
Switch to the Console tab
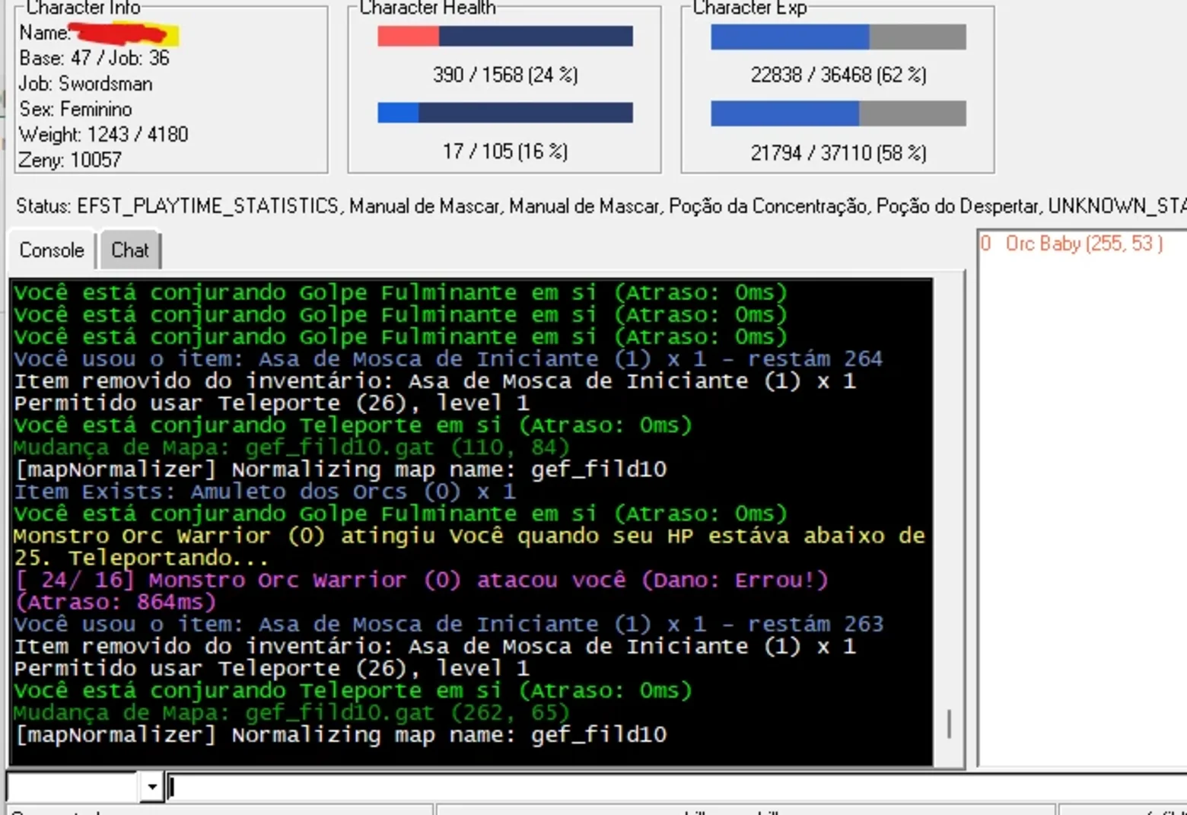click(52, 250)
